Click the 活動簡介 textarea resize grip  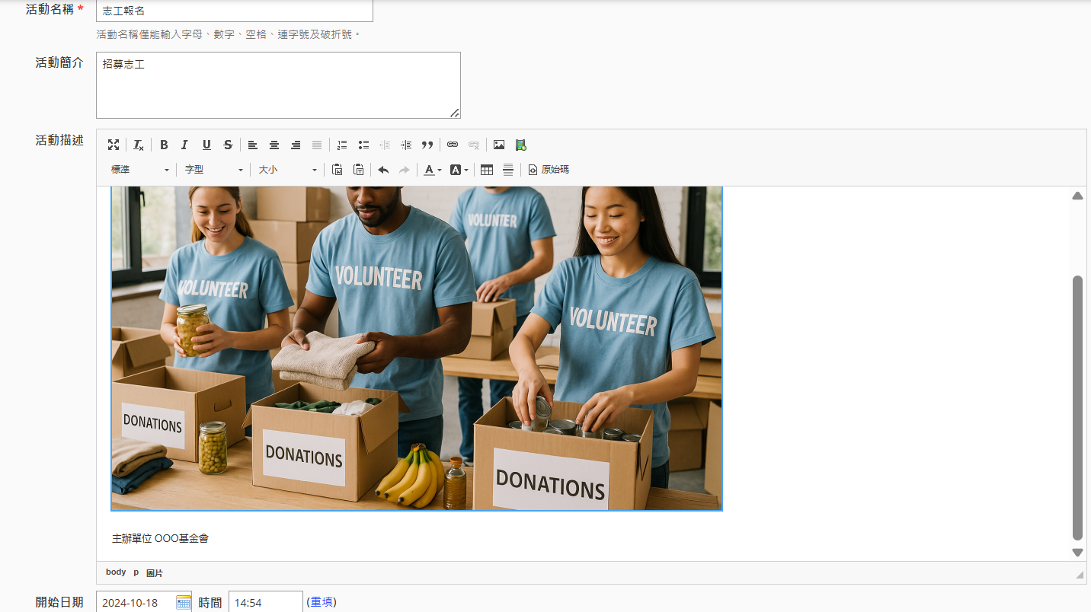click(455, 113)
